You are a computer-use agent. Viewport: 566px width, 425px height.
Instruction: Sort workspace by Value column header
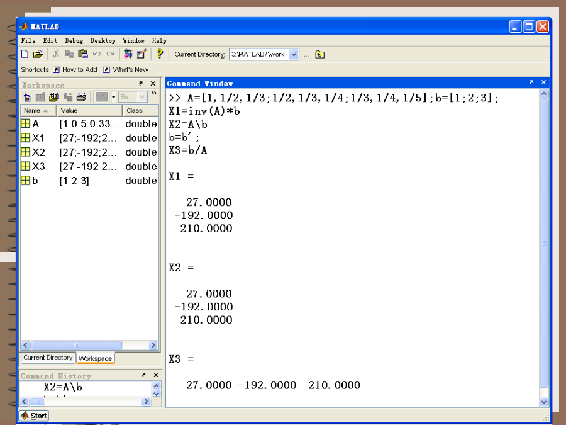pyautogui.click(x=89, y=111)
